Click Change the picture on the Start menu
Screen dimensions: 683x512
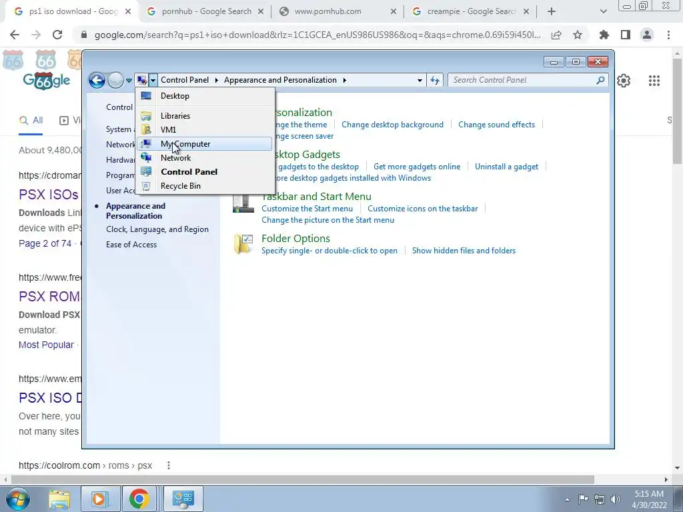click(328, 220)
